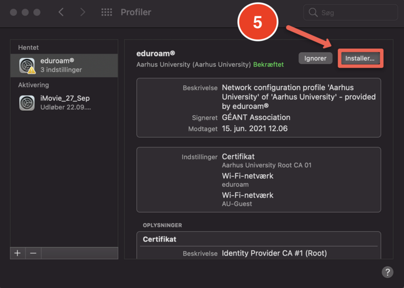Click the iMovie_27_Sep profile icon
Image resolution: width=404 pixels, height=288 pixels.
27,103
